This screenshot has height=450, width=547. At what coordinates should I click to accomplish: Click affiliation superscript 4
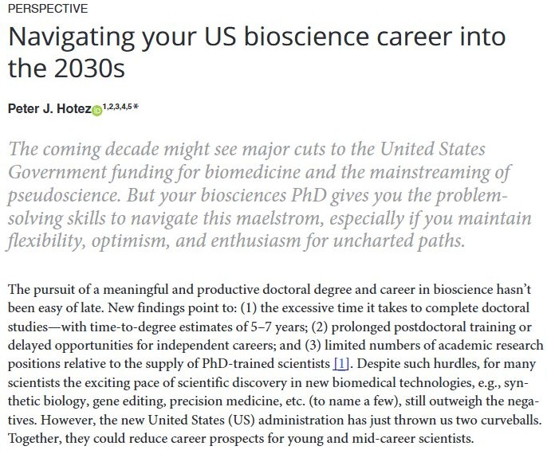pos(124,106)
